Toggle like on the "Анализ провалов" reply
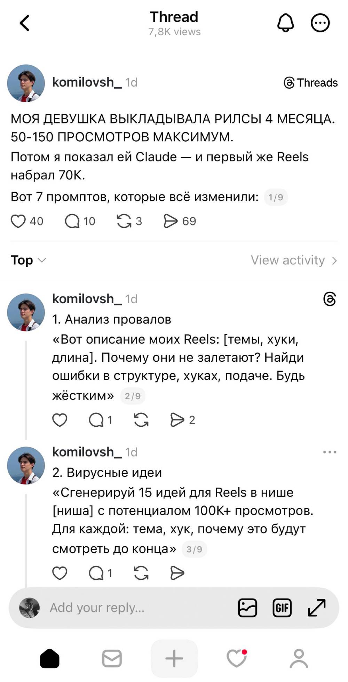Viewport: 348px width, 682px height. [60, 420]
